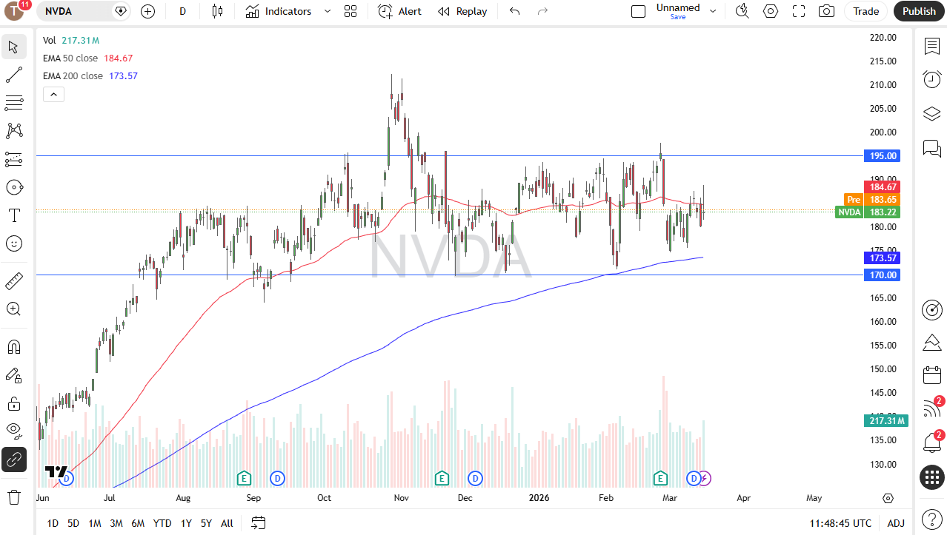Open the watchlist panel icon
Image resolution: width=947 pixels, height=535 pixels.
[x=932, y=46]
